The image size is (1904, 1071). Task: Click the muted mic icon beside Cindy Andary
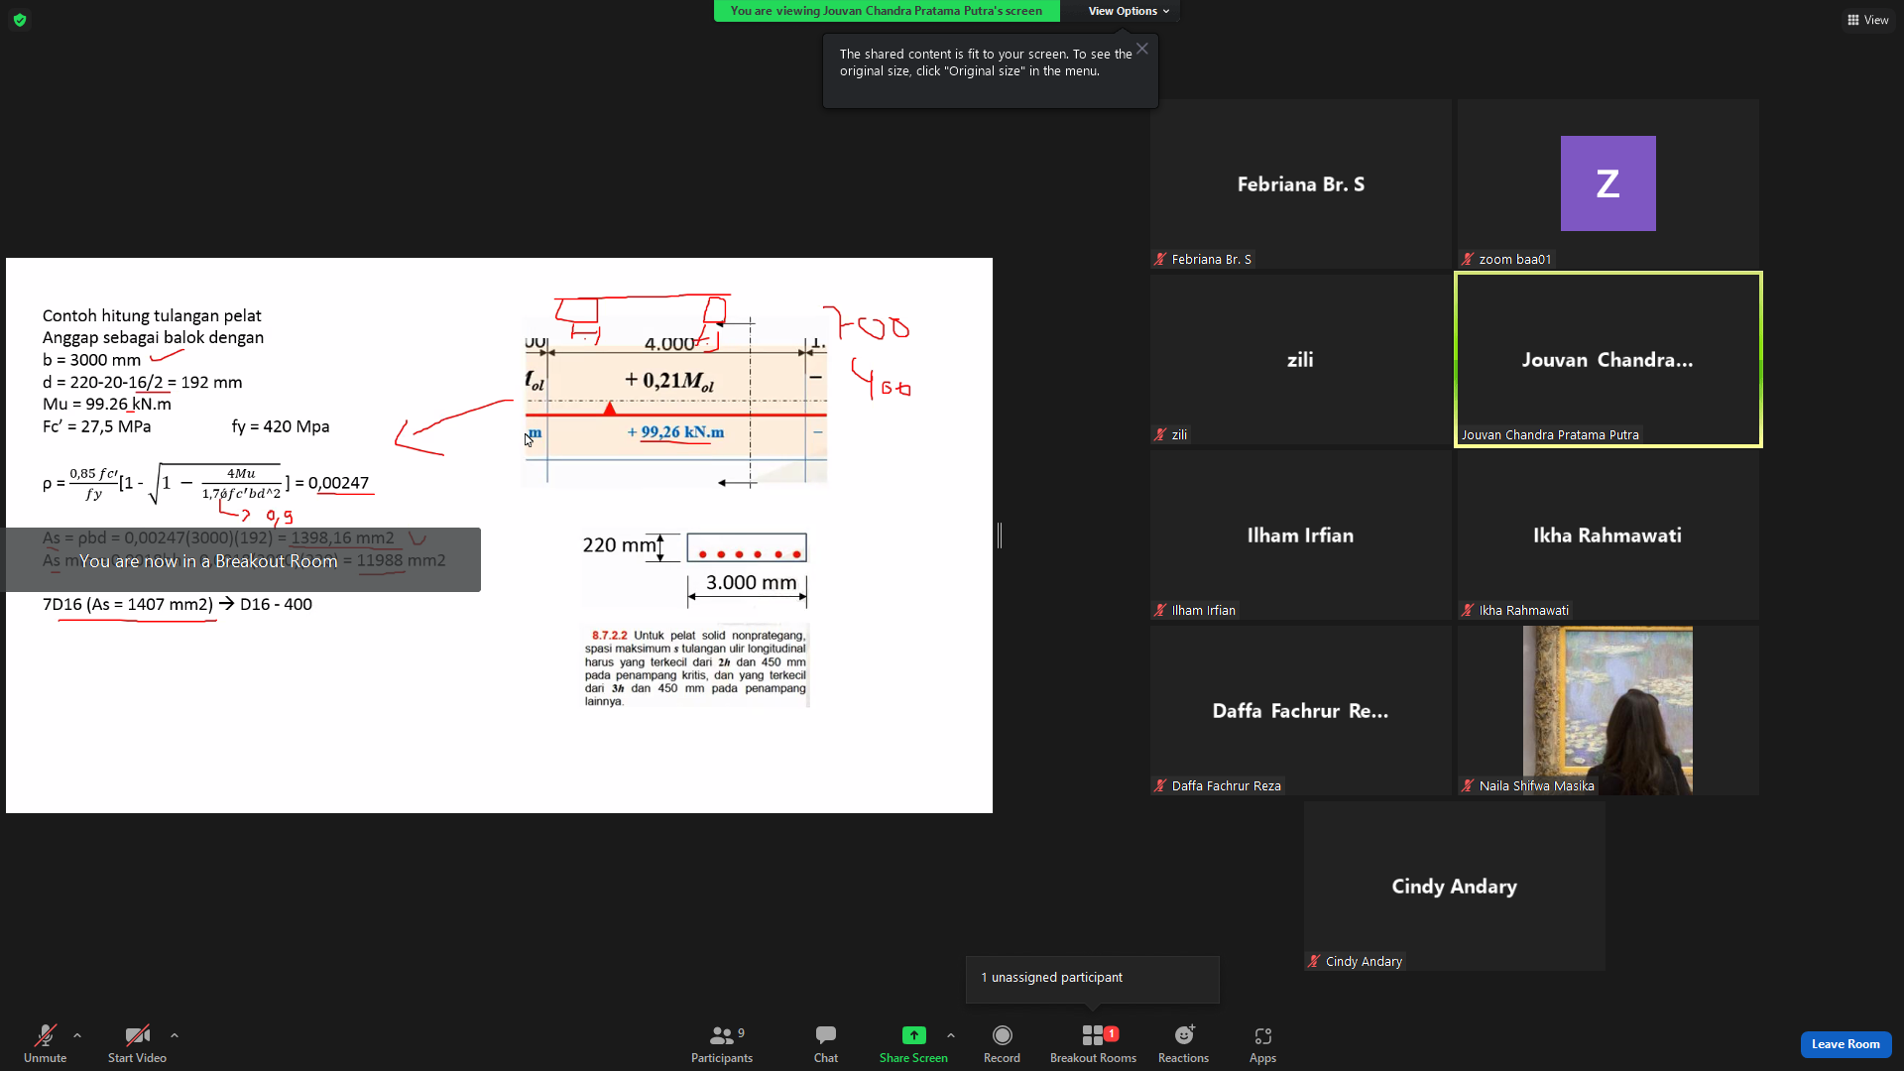(x=1314, y=962)
